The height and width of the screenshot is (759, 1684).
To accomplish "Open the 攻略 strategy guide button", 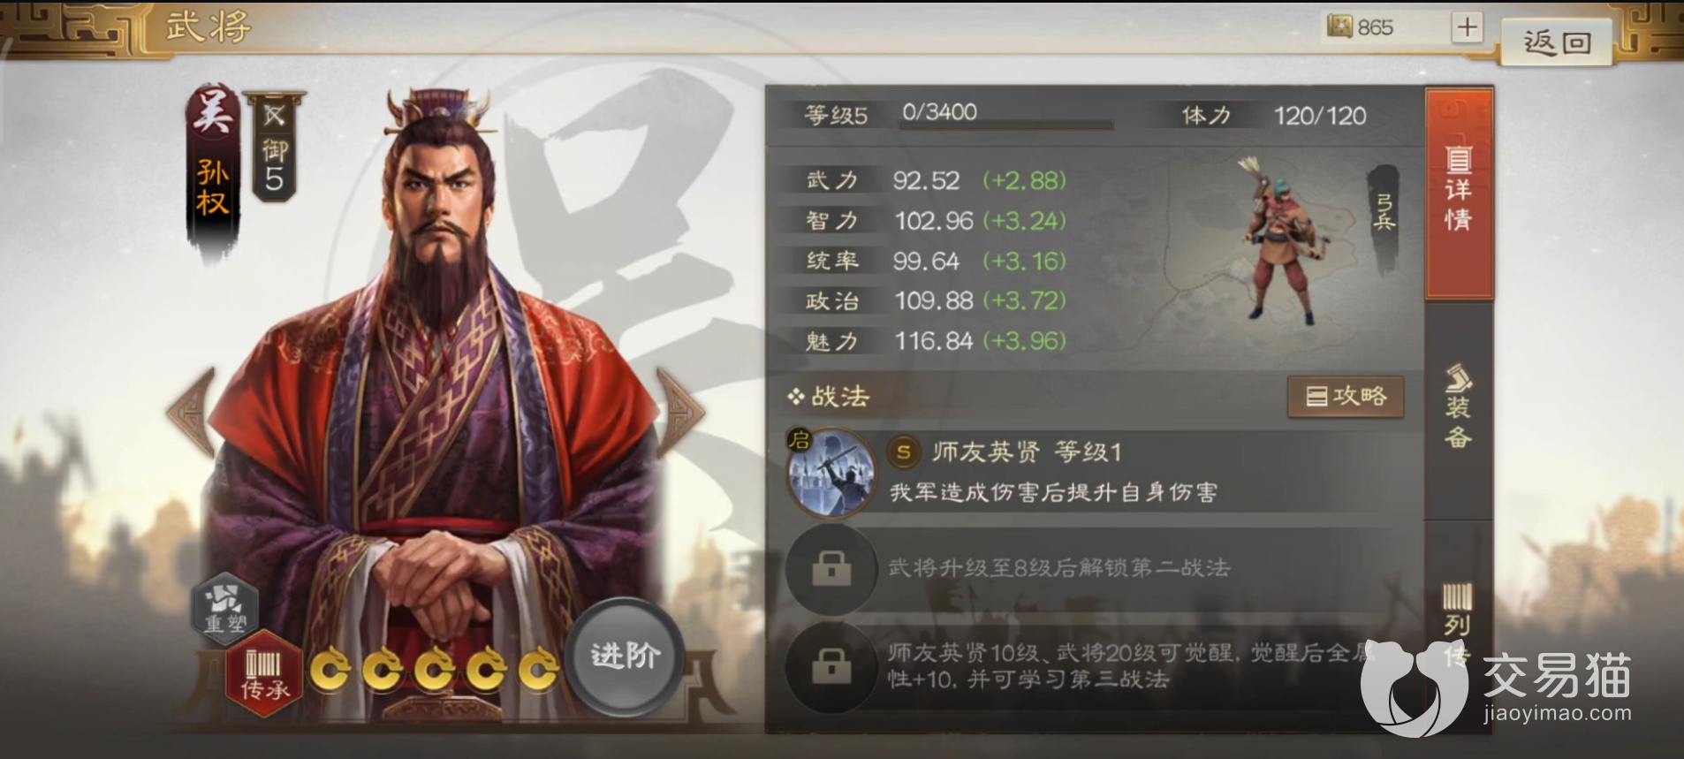I will pyautogui.click(x=1346, y=396).
